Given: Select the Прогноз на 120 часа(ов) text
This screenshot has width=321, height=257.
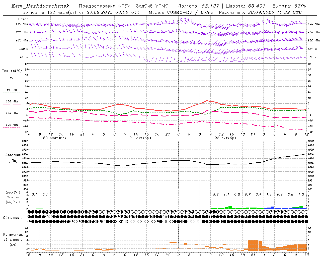Looking at the screenshot, I should (x=48, y=12).
